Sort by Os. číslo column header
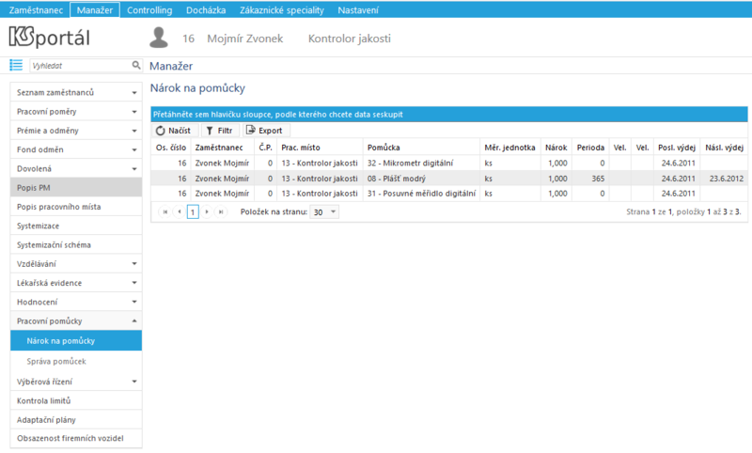This screenshot has width=752, height=453. pyautogui.click(x=171, y=148)
